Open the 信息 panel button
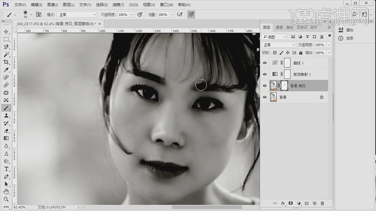 346,38
